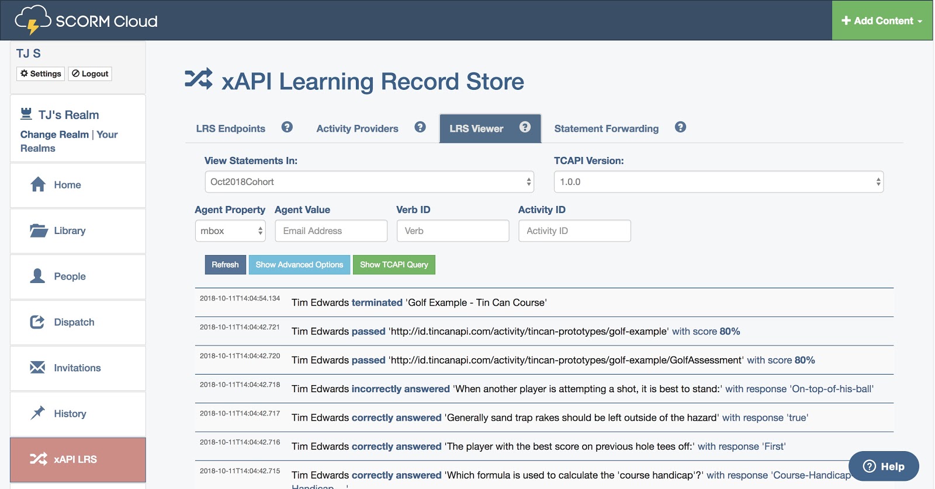Click the Invitations envelope icon
Screen dimensions: 935x489
coord(37,368)
